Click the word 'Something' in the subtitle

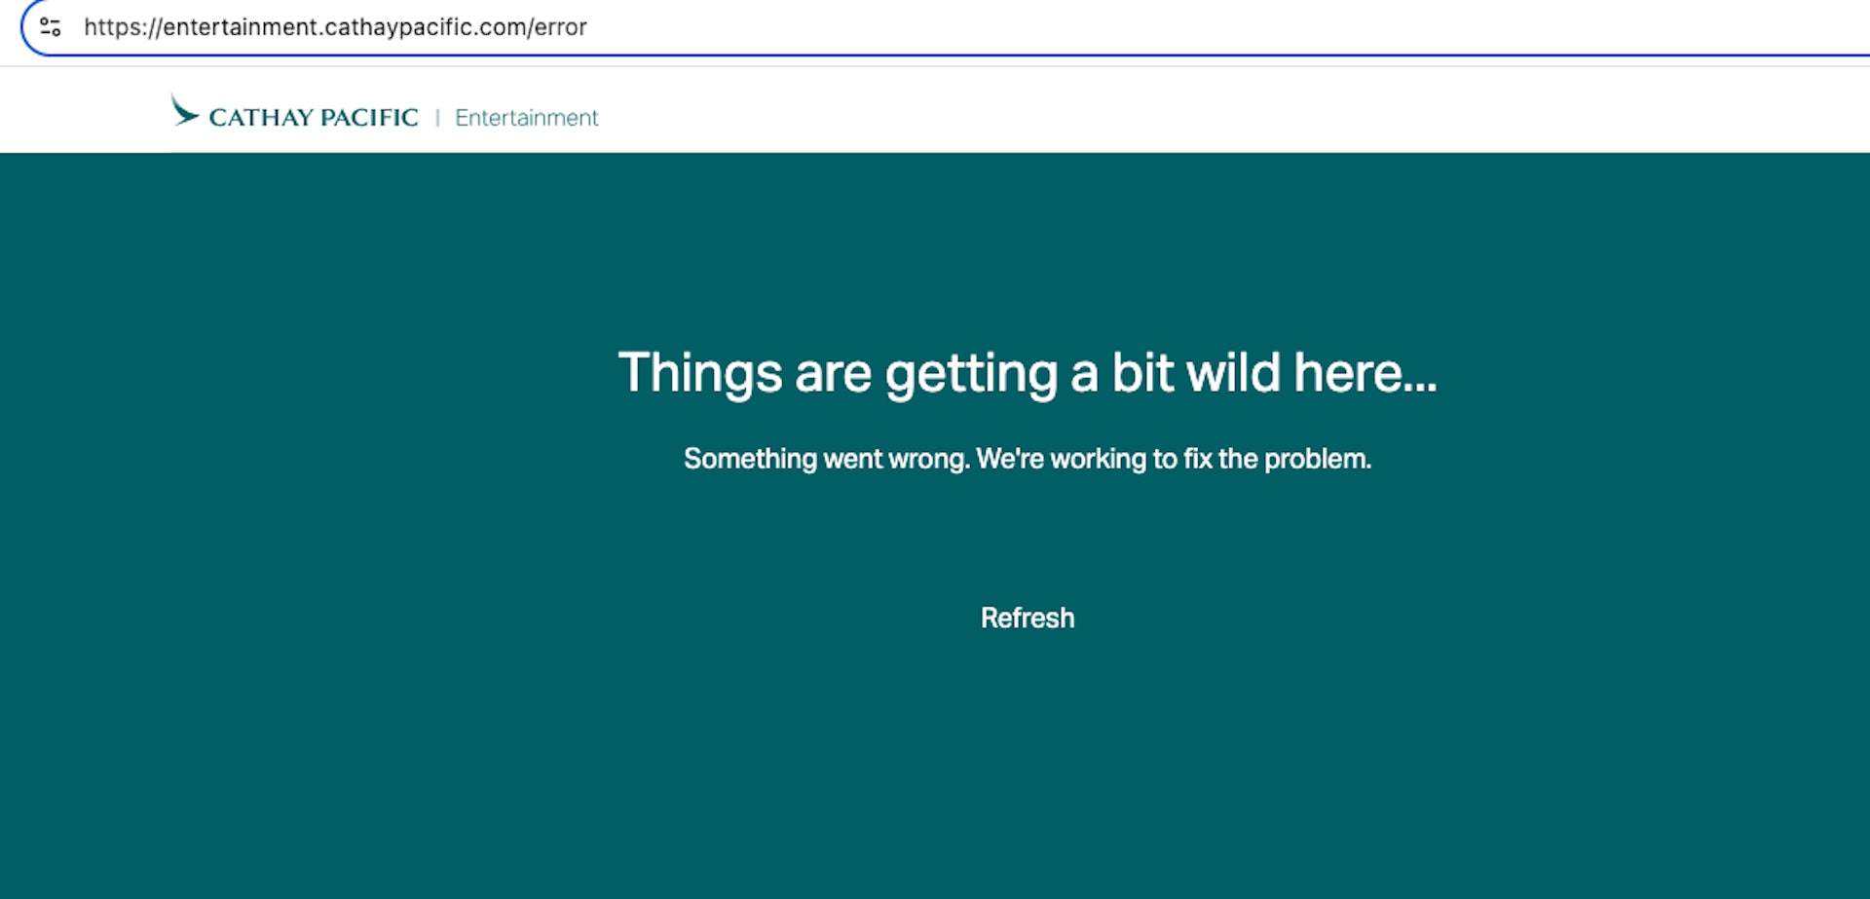(750, 459)
